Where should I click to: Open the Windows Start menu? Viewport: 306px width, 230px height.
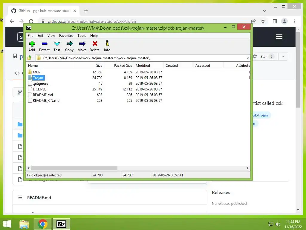pyautogui.click(x=7, y=224)
